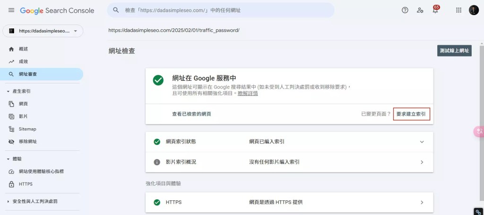
Task: Click the dark icon at bottom-right corner
Action: [x=479, y=212]
